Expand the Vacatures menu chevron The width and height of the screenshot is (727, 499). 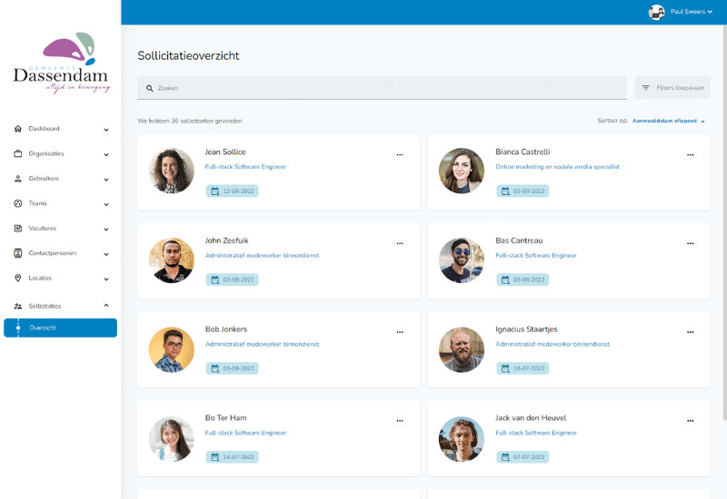click(x=106, y=229)
